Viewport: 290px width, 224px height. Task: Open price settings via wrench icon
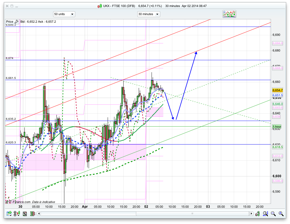pyautogui.click(x=16, y=22)
